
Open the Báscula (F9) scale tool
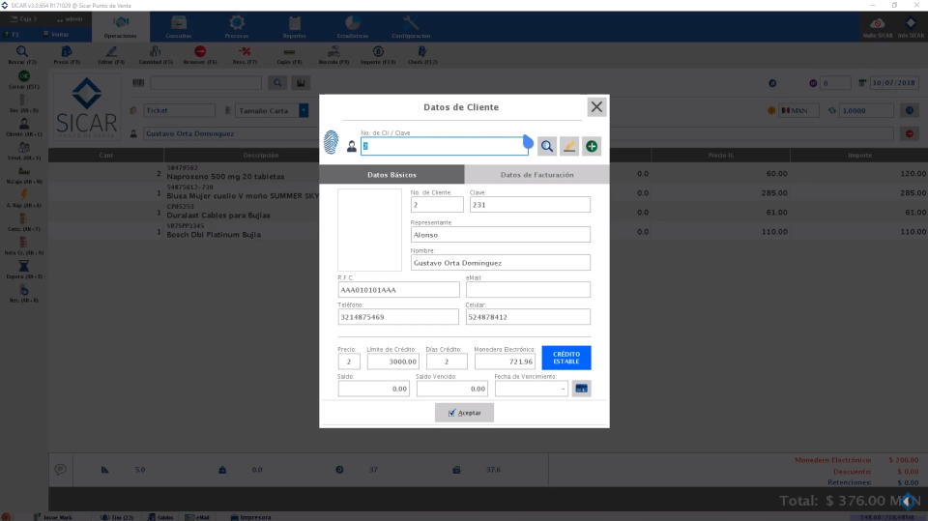tap(333, 53)
